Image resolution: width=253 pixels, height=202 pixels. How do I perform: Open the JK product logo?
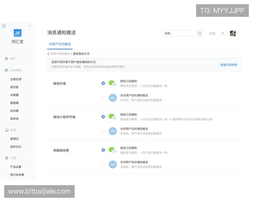point(17,33)
